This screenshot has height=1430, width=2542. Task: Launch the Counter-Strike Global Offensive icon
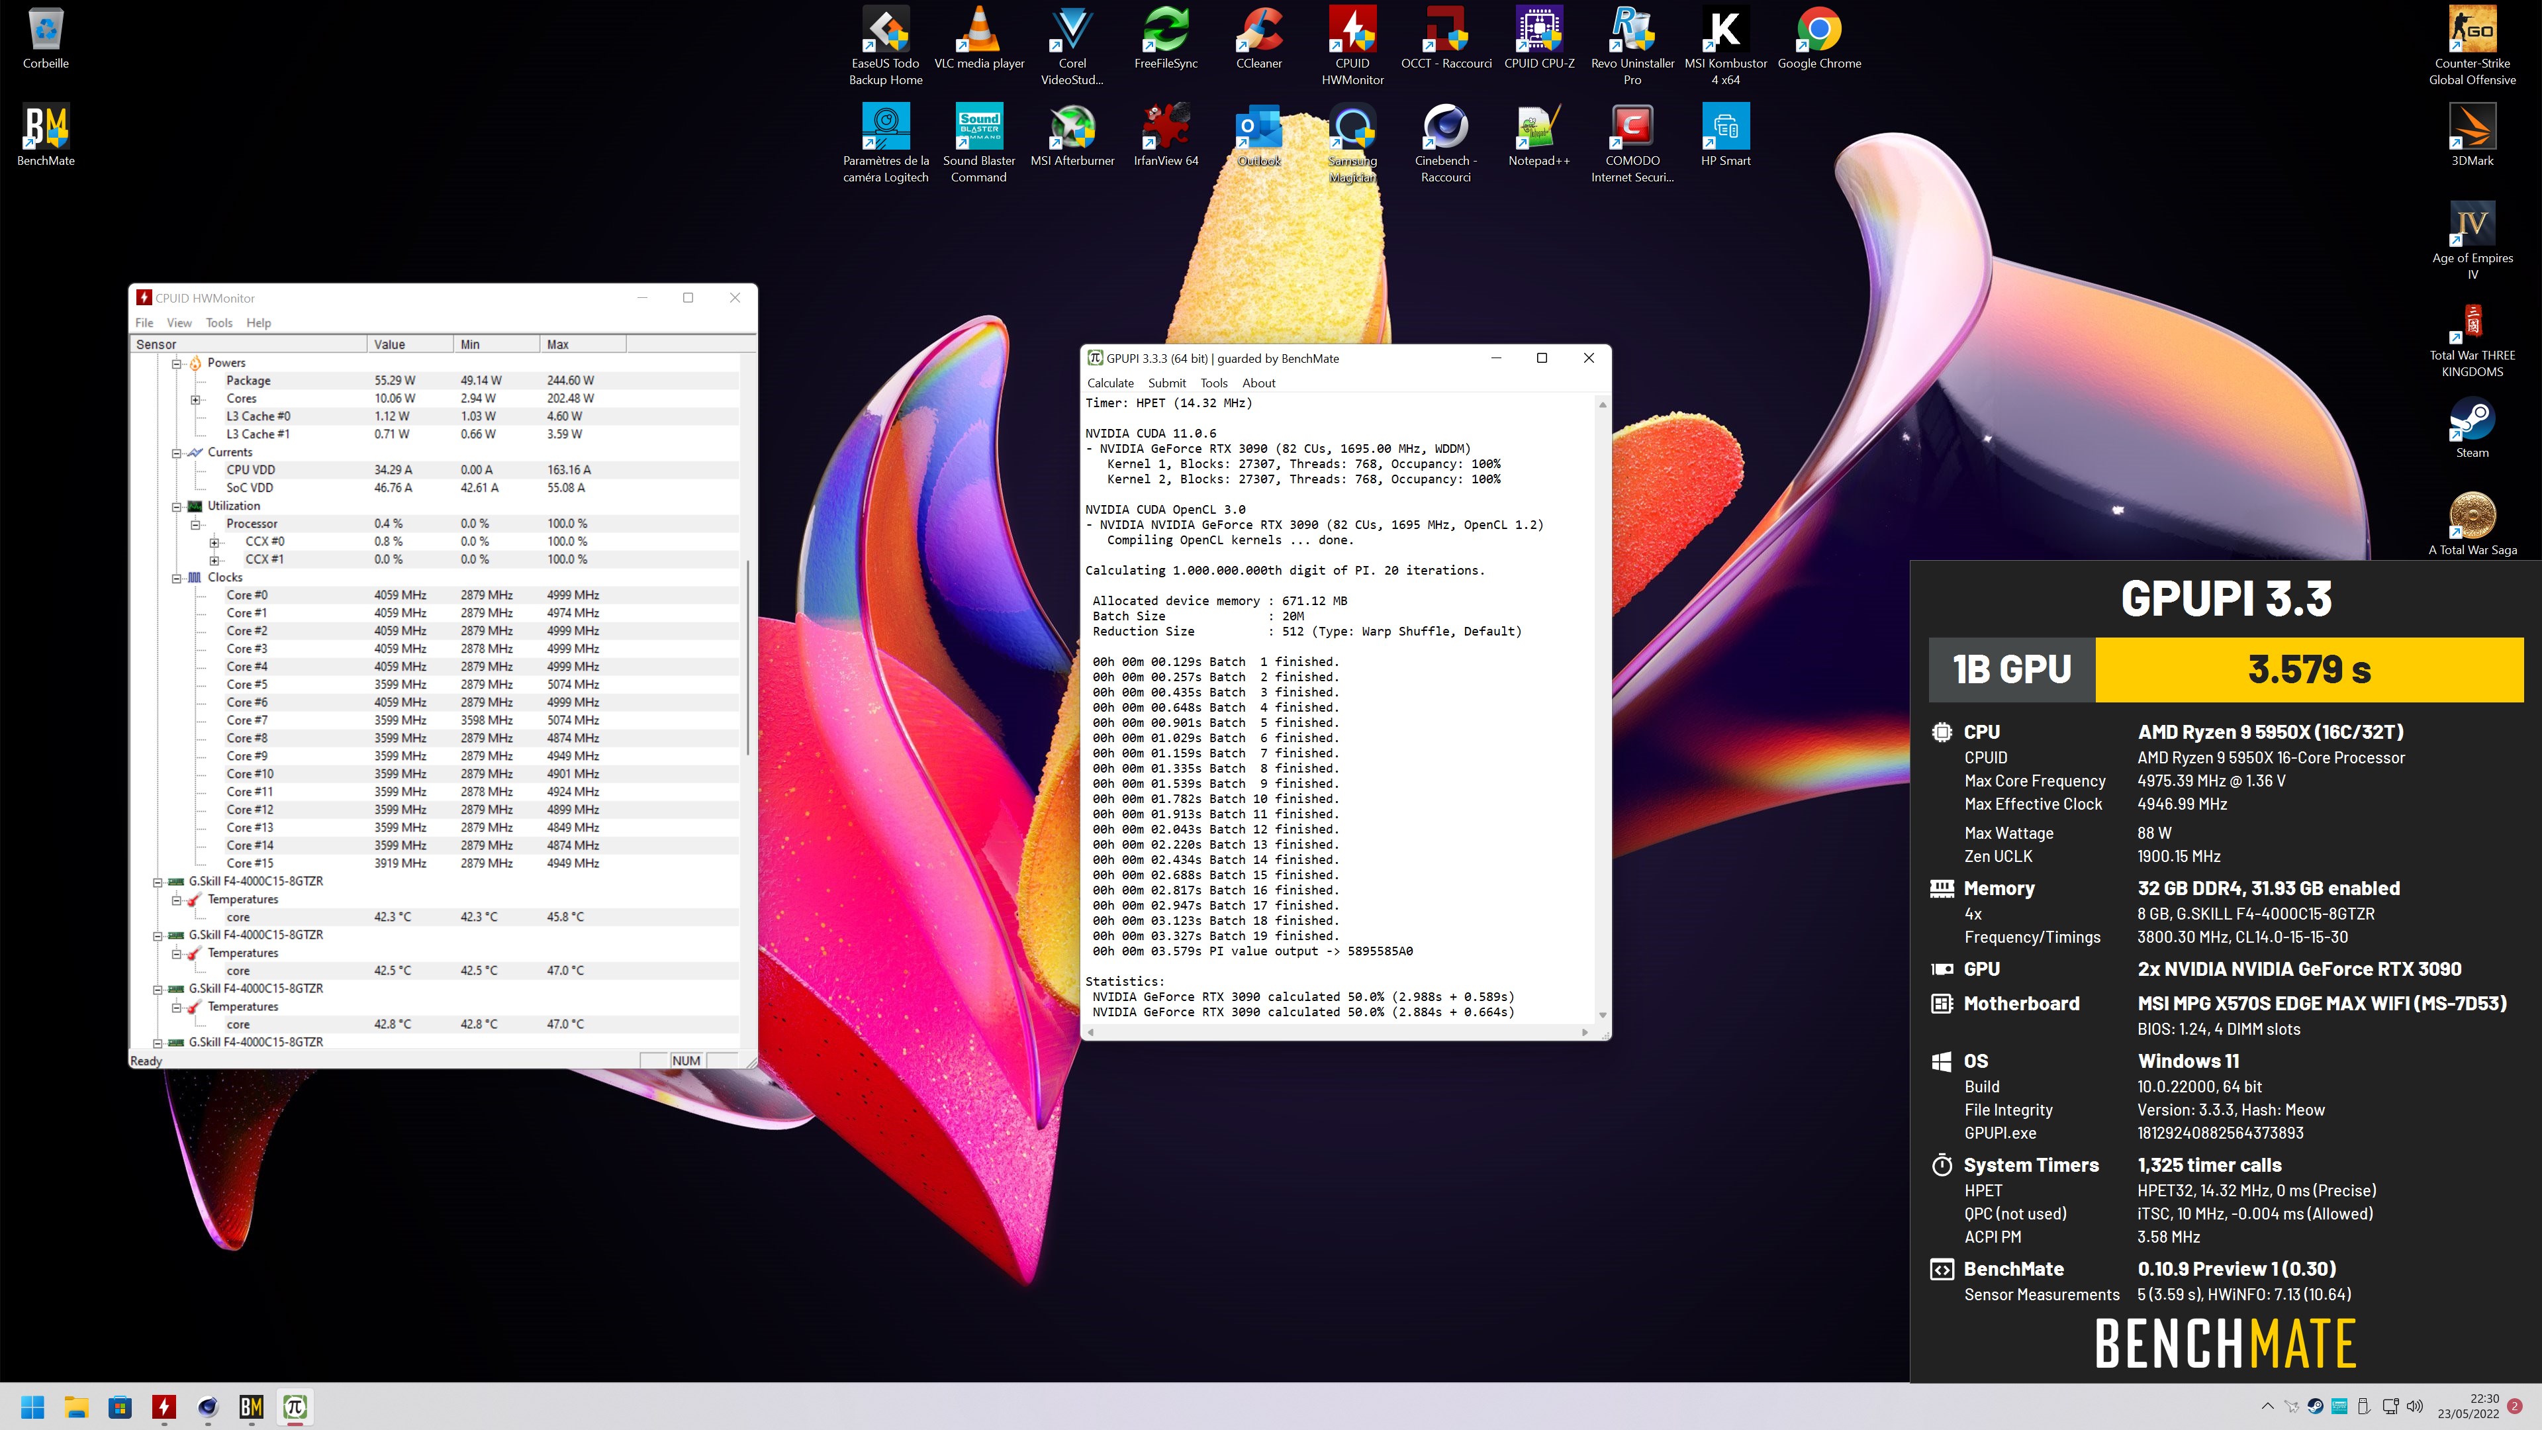[2471, 46]
